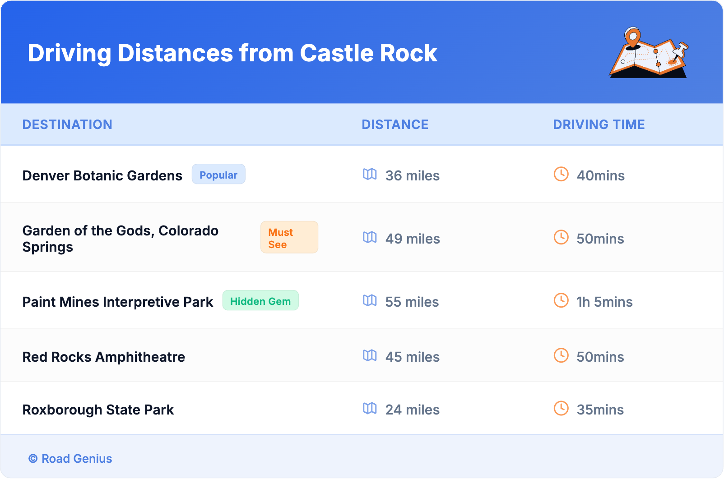Select the Must See badge

click(x=289, y=238)
